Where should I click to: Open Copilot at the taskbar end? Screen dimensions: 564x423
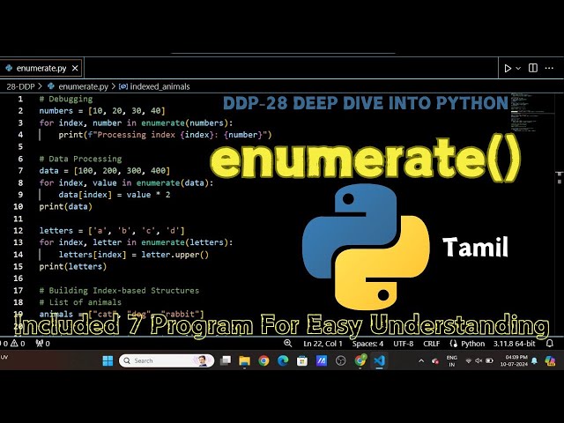click(550, 360)
